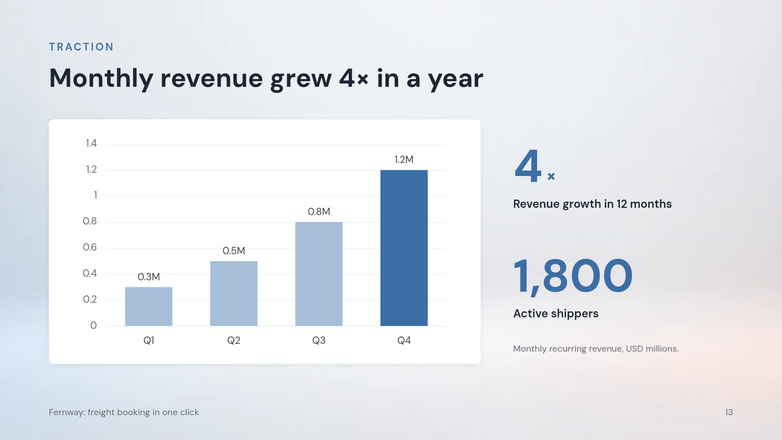Click the 0.2 y-axis tick label

[x=90, y=299]
